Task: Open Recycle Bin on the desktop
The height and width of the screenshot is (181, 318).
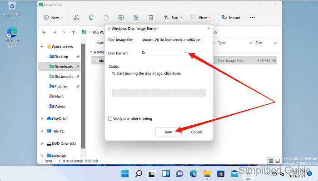Action: (x=12, y=10)
